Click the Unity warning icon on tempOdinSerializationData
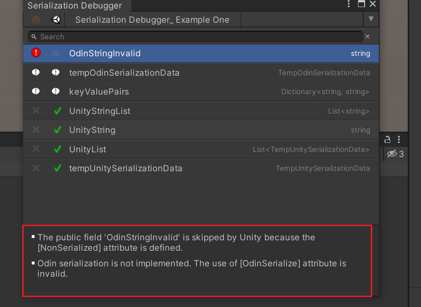The width and height of the screenshot is (421, 307). [55, 72]
